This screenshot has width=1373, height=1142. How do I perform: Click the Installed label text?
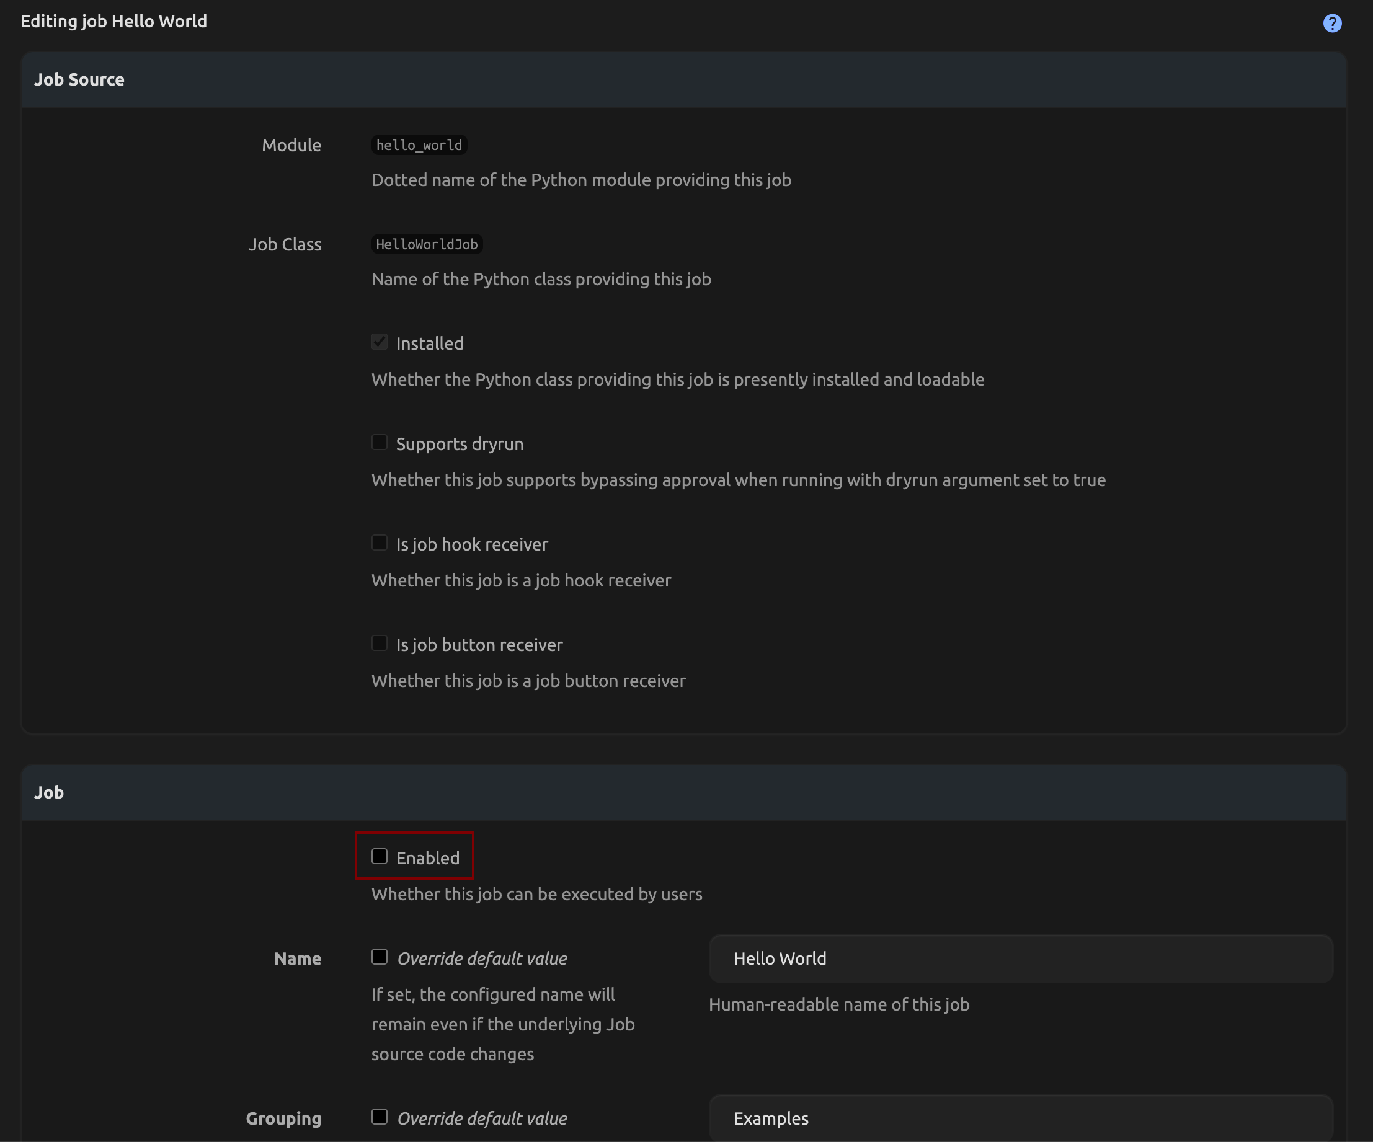pyautogui.click(x=430, y=343)
